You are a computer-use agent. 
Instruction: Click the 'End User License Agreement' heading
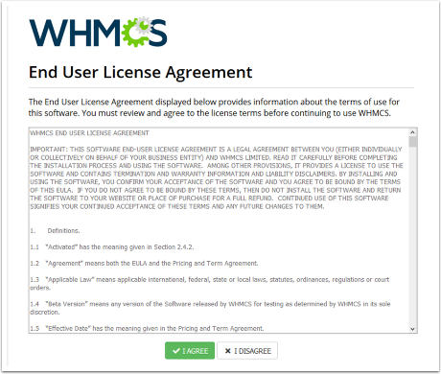pos(141,72)
